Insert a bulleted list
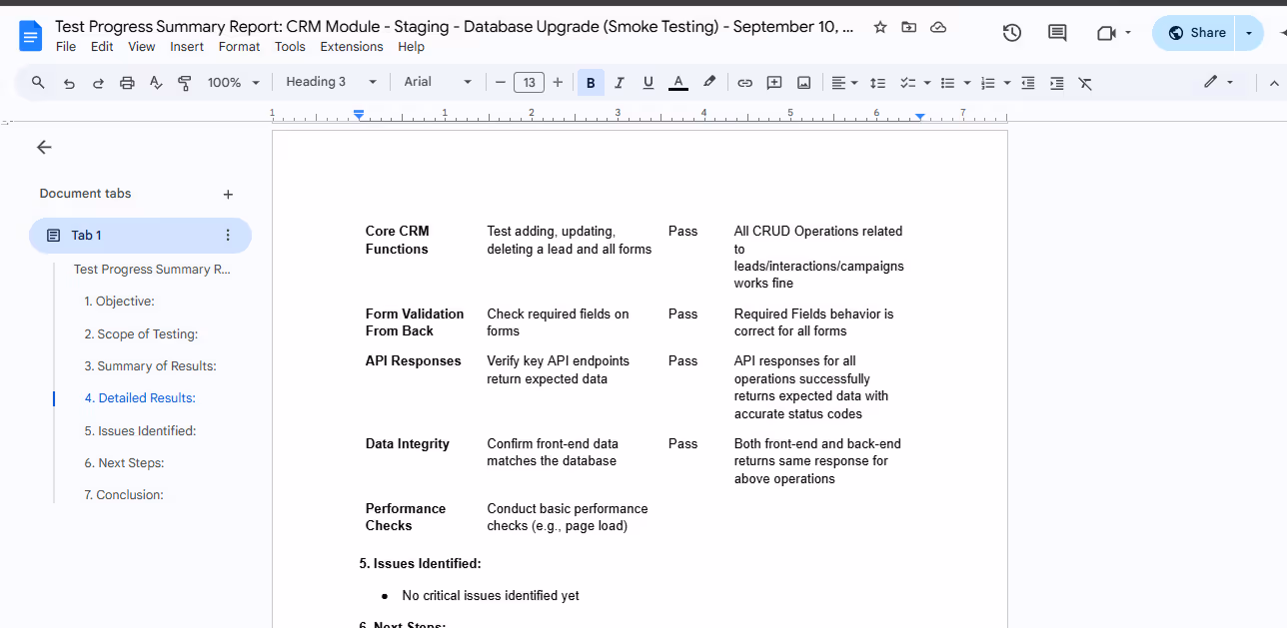This screenshot has height=628, width=1287. tap(948, 83)
